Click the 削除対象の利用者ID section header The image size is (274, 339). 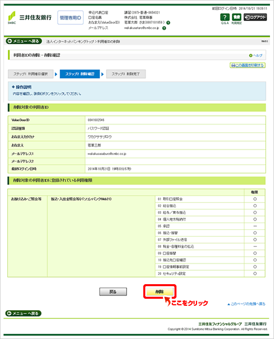point(137,108)
